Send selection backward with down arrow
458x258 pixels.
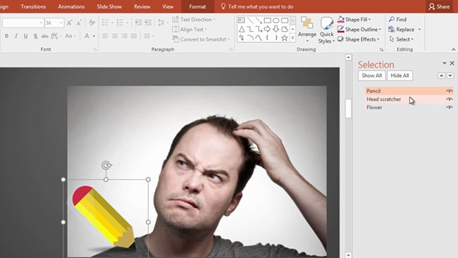(x=450, y=75)
